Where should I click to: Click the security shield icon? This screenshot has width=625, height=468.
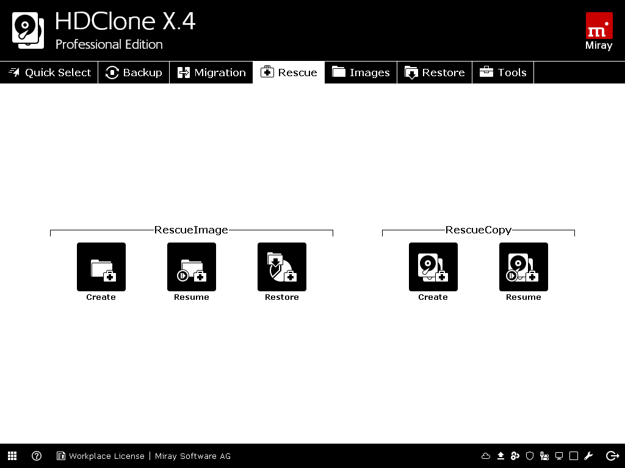pyautogui.click(x=530, y=456)
